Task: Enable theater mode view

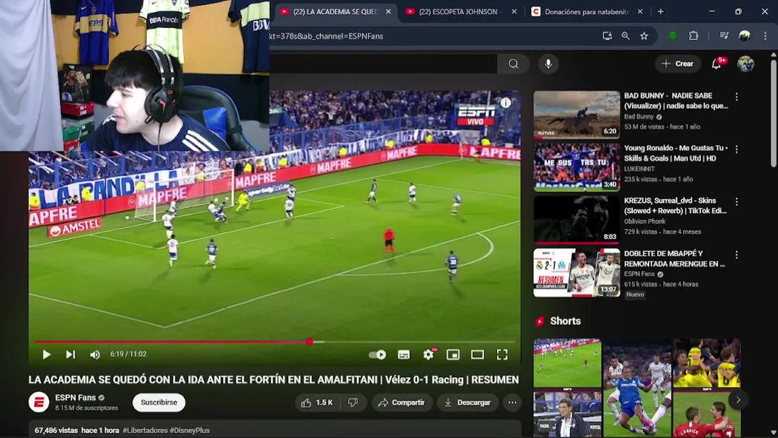Action: (x=478, y=355)
